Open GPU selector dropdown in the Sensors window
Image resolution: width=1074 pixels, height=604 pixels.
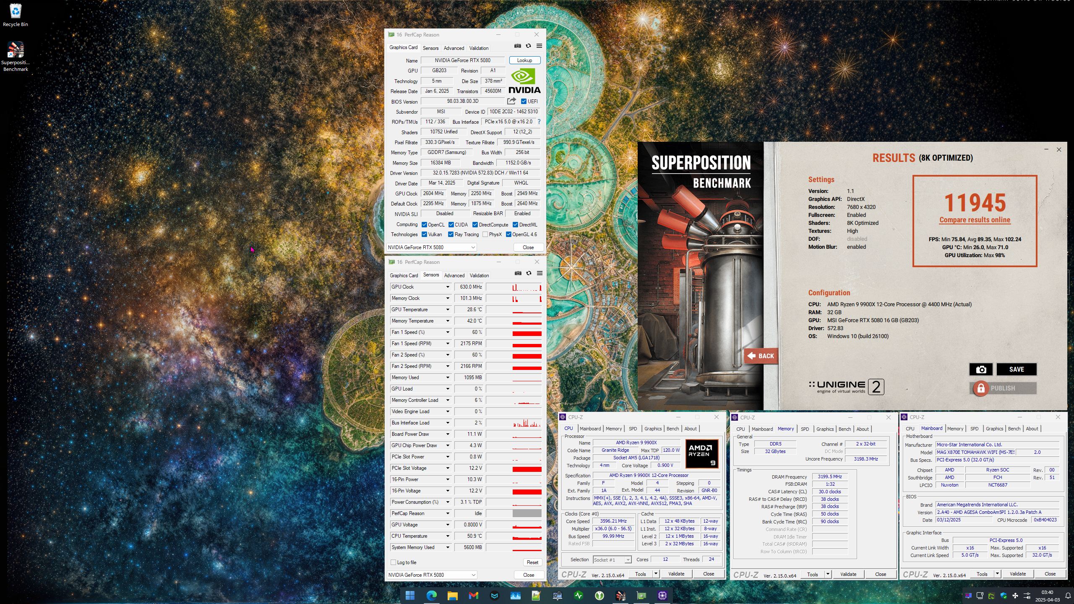432,575
